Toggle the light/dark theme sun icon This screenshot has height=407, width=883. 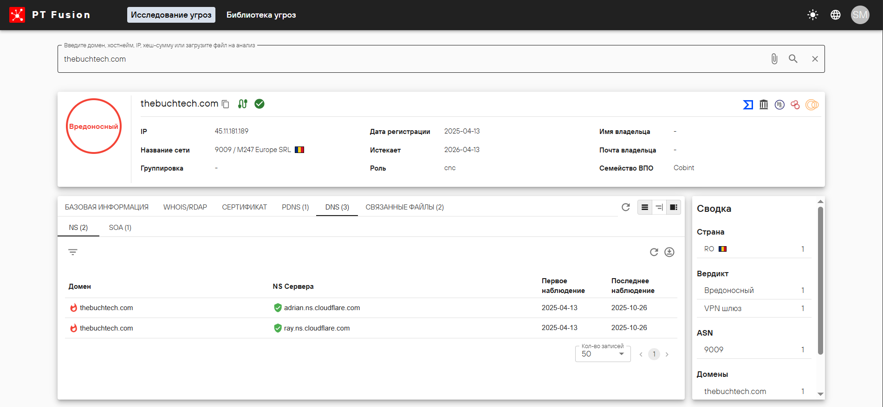812,15
